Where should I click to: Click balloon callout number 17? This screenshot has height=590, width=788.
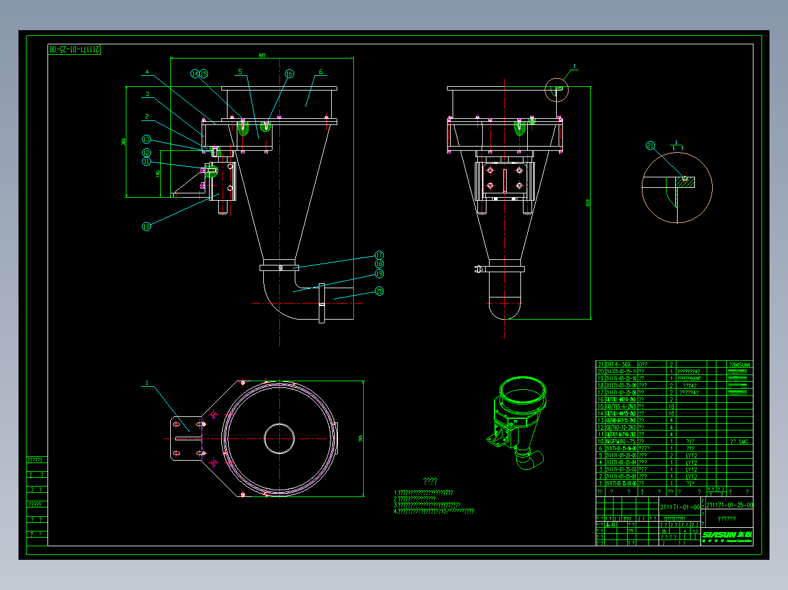[x=379, y=255]
